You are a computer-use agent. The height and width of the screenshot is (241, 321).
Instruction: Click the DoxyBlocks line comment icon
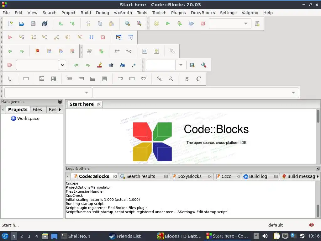point(129,51)
